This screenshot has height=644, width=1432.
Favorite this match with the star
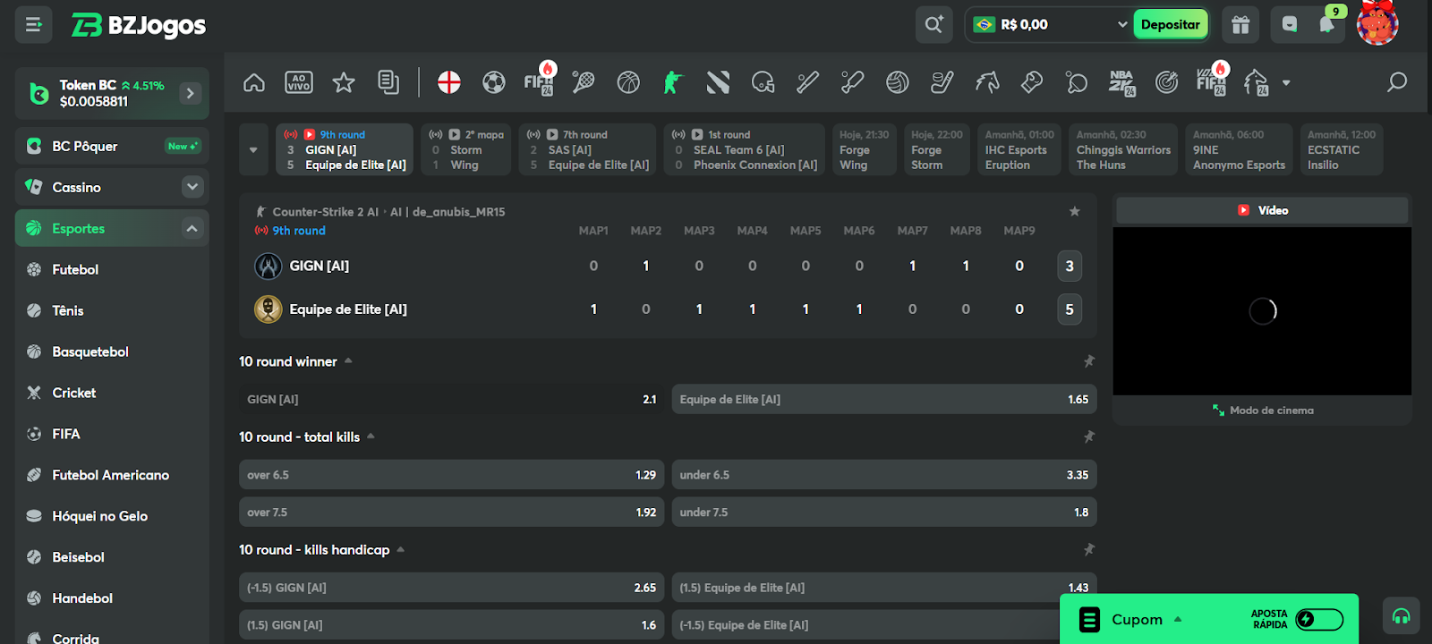1075,211
